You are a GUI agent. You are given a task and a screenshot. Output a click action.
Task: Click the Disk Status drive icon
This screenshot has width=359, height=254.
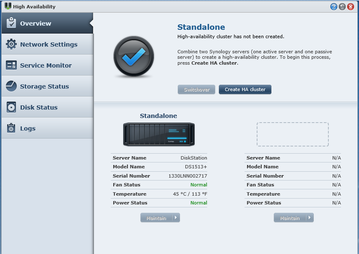pyautogui.click(x=11, y=107)
